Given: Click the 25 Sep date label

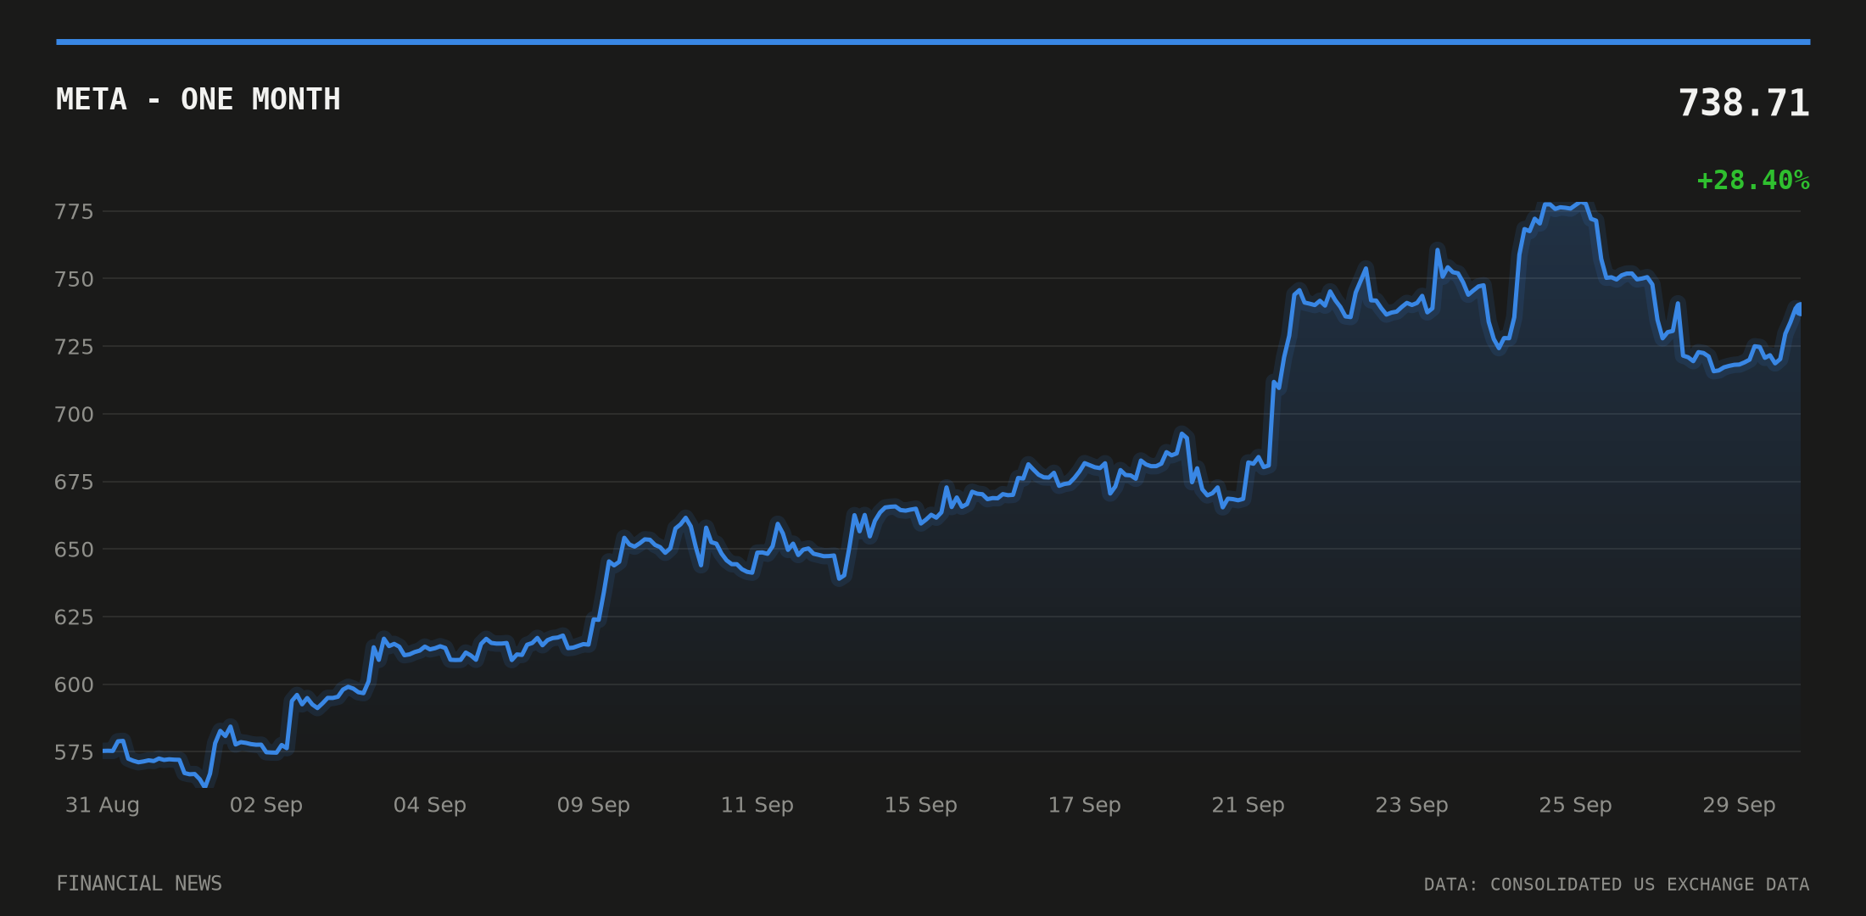Looking at the screenshot, I should click(x=1576, y=805).
